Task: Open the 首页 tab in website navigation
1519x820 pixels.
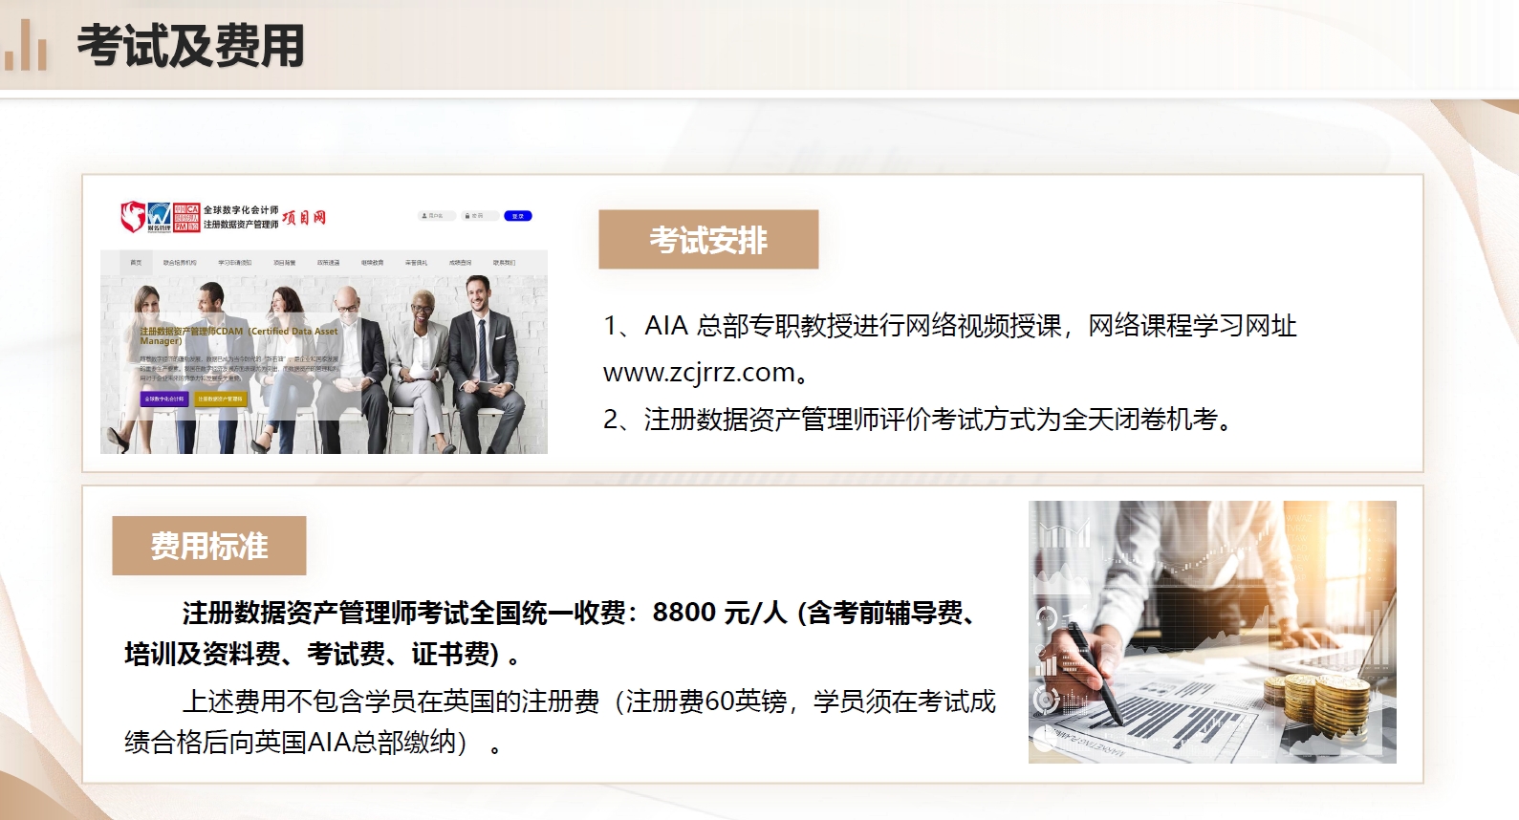Action: [x=136, y=262]
